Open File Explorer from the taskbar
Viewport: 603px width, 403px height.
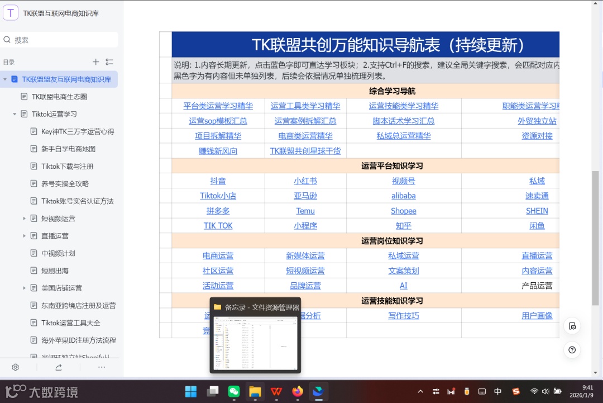[255, 391]
